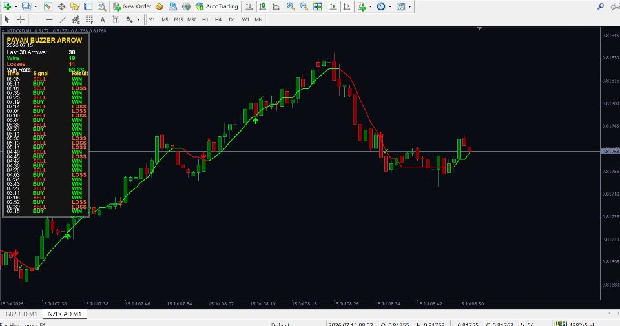
Task: Activate the crosshair cursor mode
Action: point(20,19)
